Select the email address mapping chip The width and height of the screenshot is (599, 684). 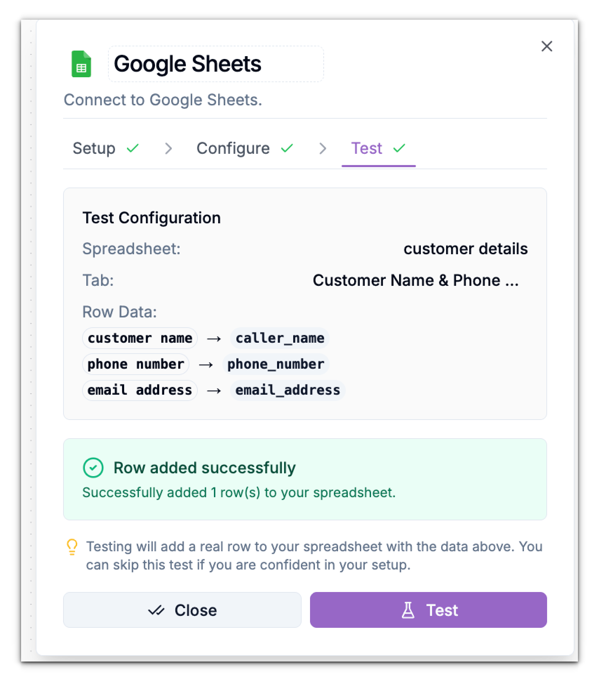[x=140, y=390]
